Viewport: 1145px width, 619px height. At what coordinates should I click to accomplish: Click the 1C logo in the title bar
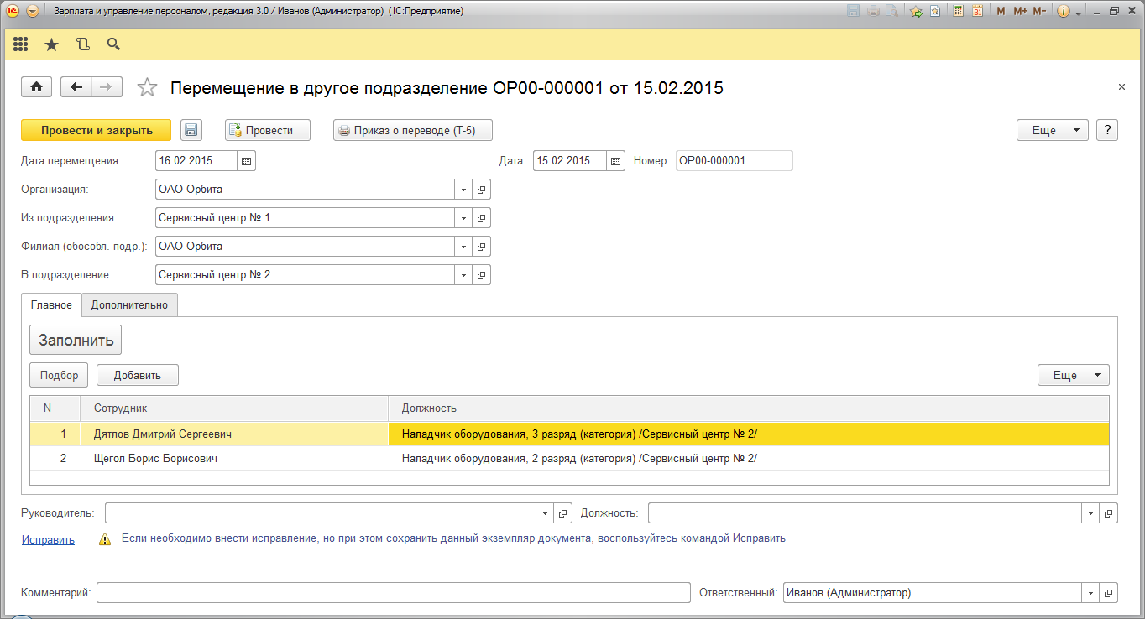pyautogui.click(x=13, y=12)
